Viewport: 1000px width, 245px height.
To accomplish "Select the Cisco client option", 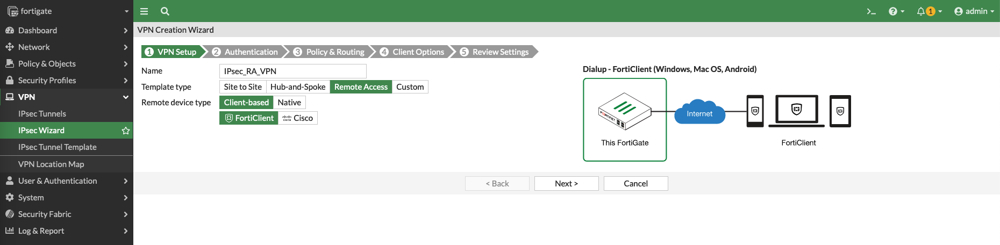I will click(x=298, y=118).
